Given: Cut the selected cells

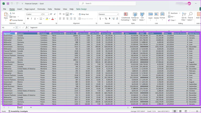Looking at the screenshot, I should [12, 13].
